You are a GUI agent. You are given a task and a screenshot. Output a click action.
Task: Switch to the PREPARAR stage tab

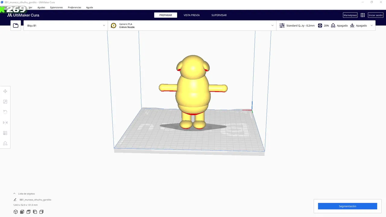[166, 15]
